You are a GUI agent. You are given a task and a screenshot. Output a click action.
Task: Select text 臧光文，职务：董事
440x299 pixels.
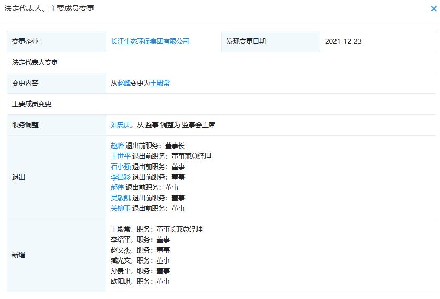[x=140, y=260]
